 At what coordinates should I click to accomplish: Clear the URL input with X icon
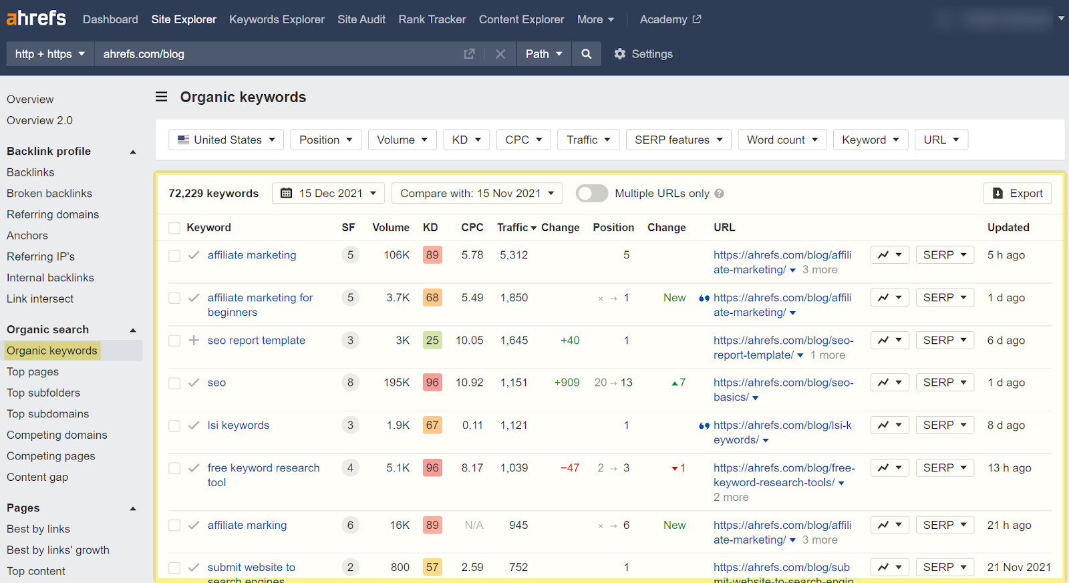coord(500,54)
